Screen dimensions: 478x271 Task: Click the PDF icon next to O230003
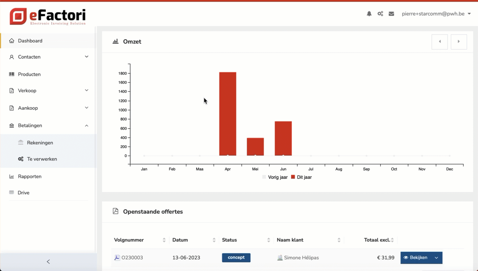pos(117,258)
